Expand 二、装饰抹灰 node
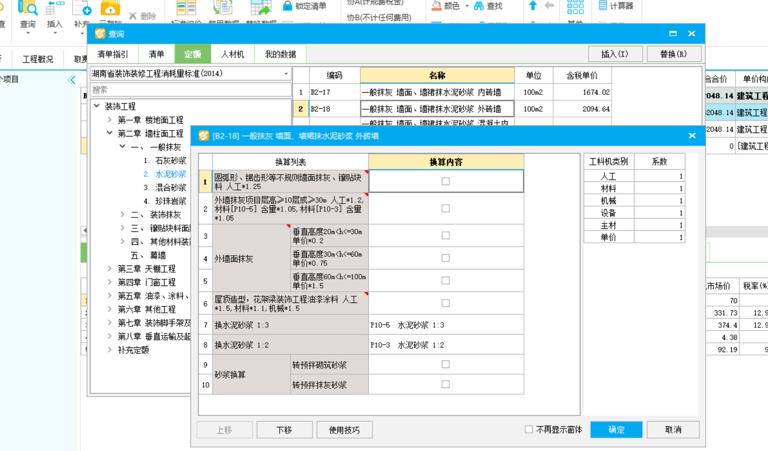Image resolution: width=768 pixels, height=451 pixels. [x=123, y=214]
